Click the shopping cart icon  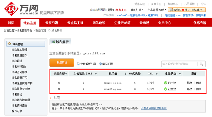(x=171, y=10)
